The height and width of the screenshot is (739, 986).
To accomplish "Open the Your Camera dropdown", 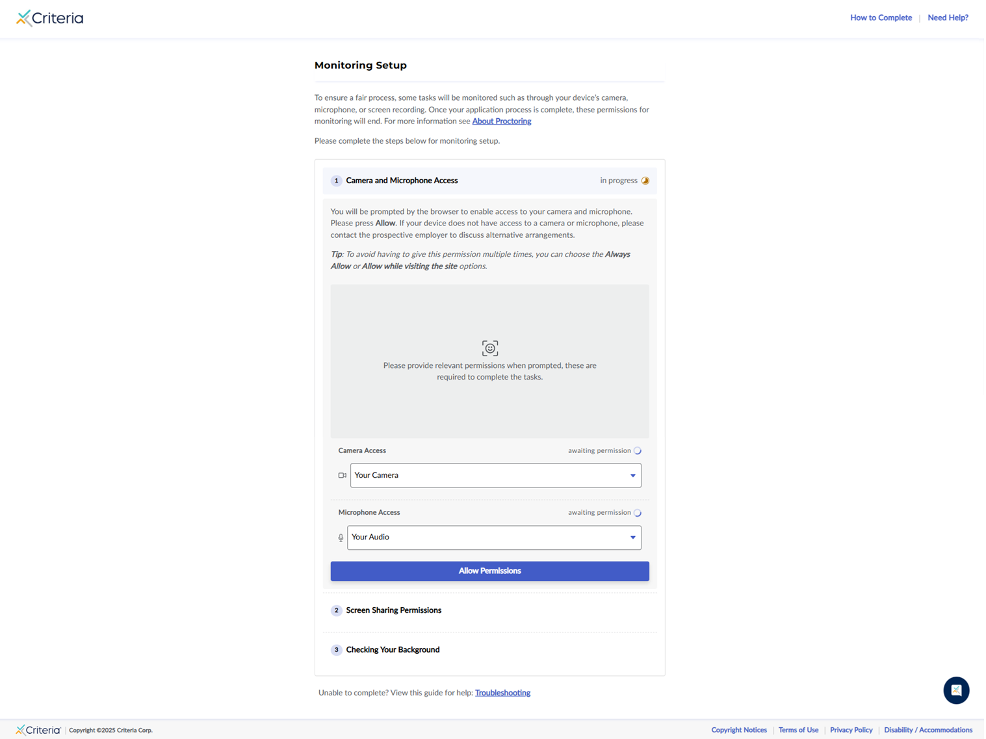I will 495,476.
